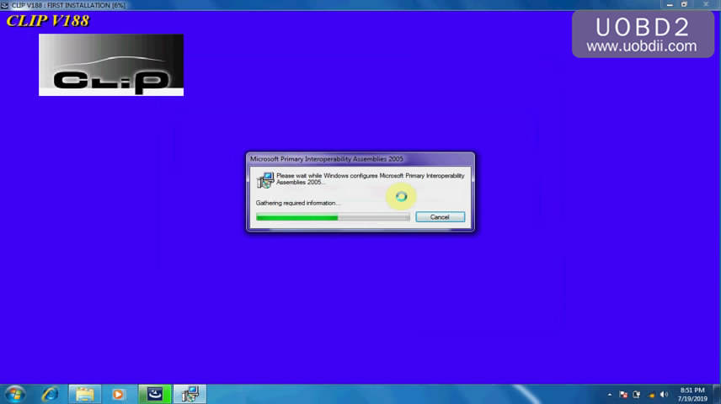This screenshot has height=404, width=721.
Task: Open the Windows Start menu
Action: click(15, 393)
